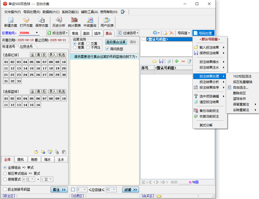The image size is (259, 199).
Task: Click the recycle bin icon above results list
Action: [x=169, y=61]
